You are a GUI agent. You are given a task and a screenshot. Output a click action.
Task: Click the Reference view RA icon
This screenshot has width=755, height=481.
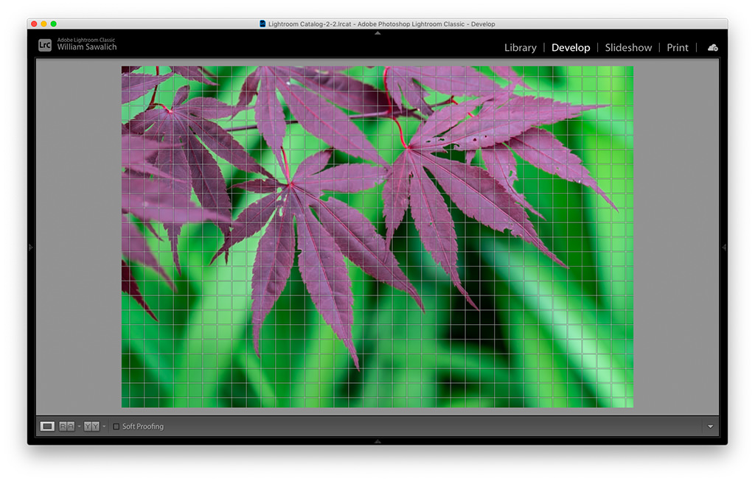point(67,426)
